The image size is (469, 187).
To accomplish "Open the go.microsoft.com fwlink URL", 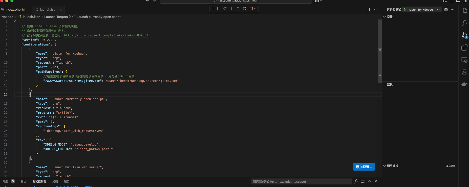I will pyautogui.click(x=106, y=35).
